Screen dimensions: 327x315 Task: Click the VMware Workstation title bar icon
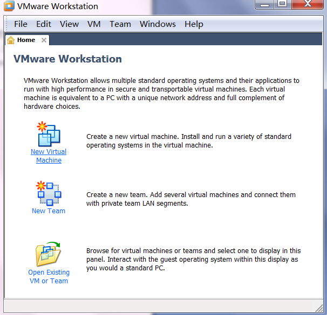coord(9,5)
